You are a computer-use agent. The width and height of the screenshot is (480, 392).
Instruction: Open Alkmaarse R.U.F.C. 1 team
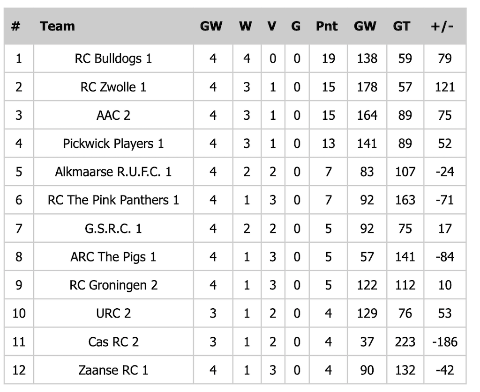(113, 172)
